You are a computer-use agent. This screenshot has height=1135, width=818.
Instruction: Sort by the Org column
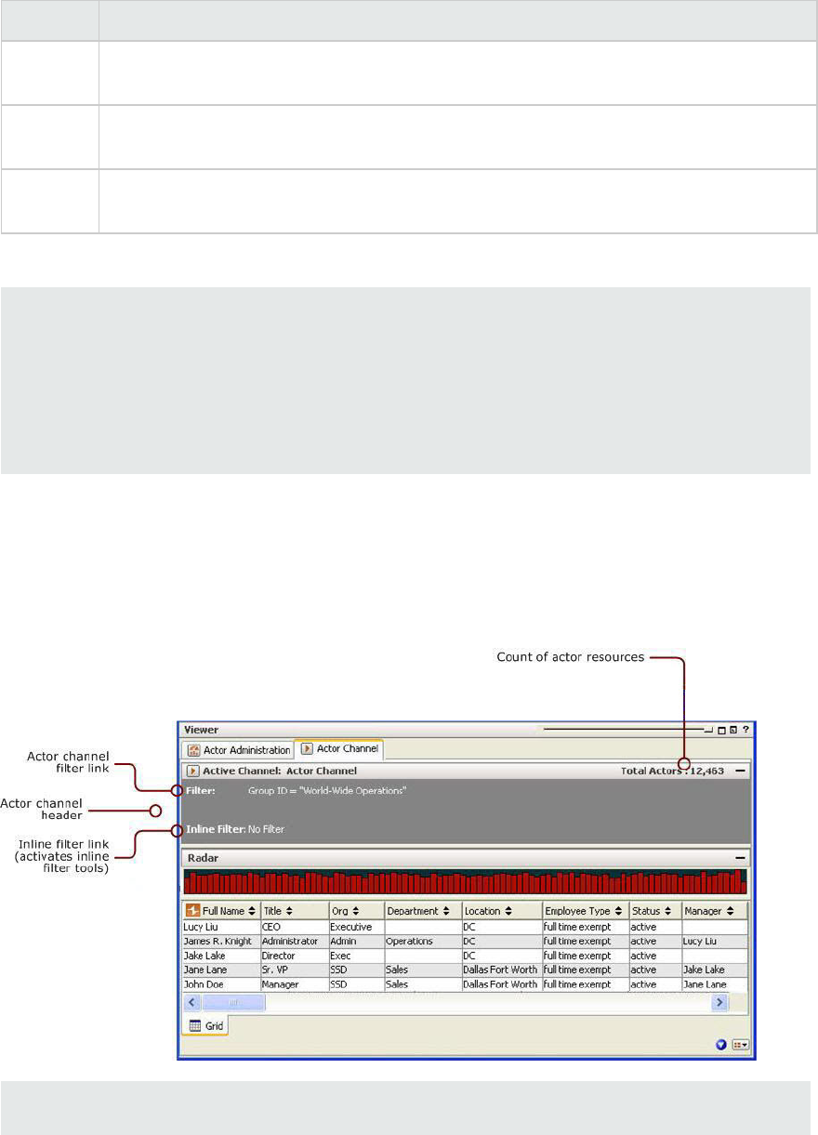pyautogui.click(x=357, y=912)
